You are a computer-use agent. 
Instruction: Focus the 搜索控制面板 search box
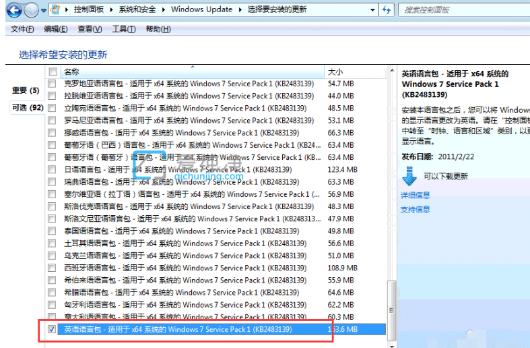[465, 10]
